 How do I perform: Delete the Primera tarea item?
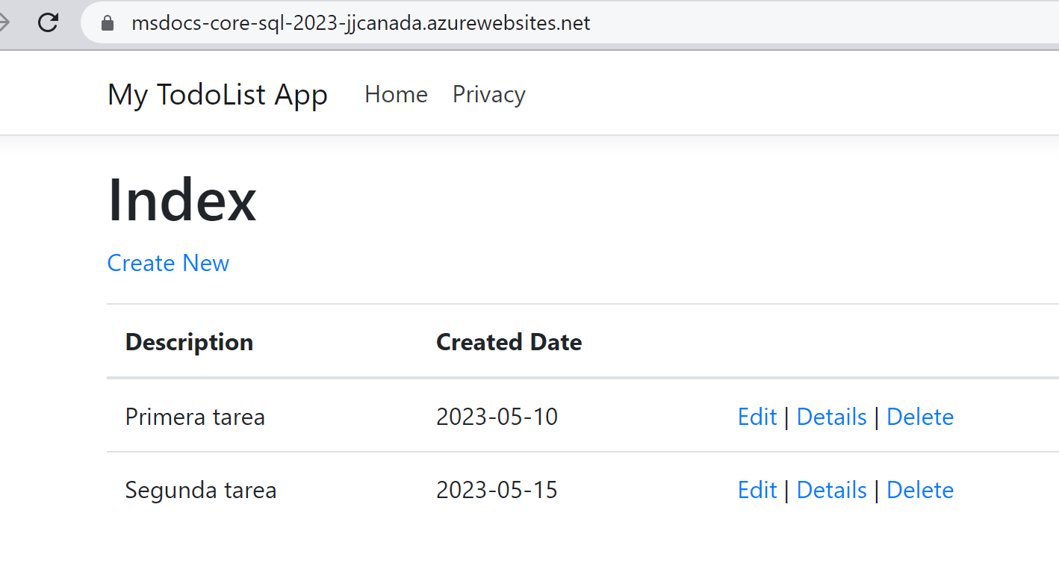click(x=920, y=417)
